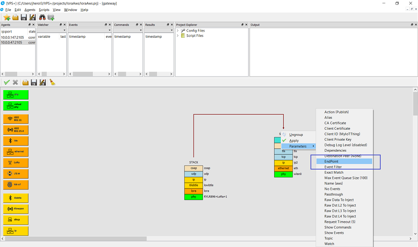The height and width of the screenshot is (247, 418).
Task: Pick the ble Bluetooth block from the palette
Action: (16, 141)
